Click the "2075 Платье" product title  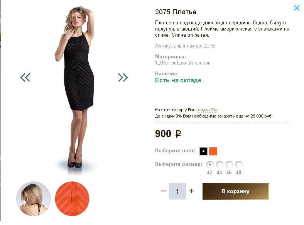(x=176, y=12)
